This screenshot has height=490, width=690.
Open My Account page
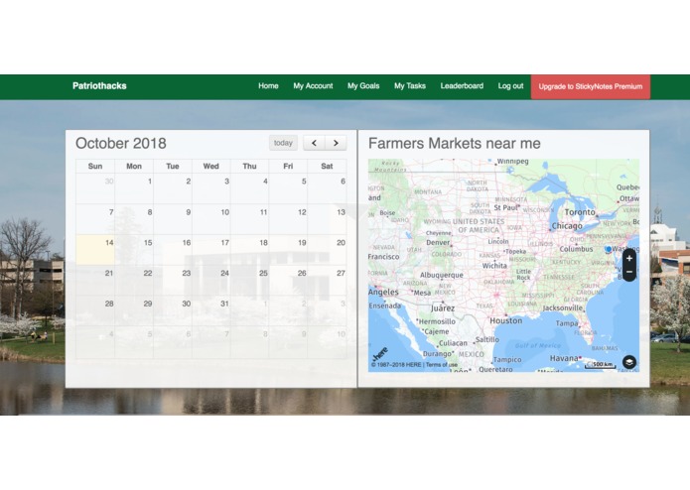click(x=313, y=86)
